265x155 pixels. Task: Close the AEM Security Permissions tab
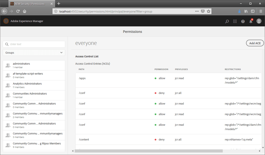coord(51,4)
